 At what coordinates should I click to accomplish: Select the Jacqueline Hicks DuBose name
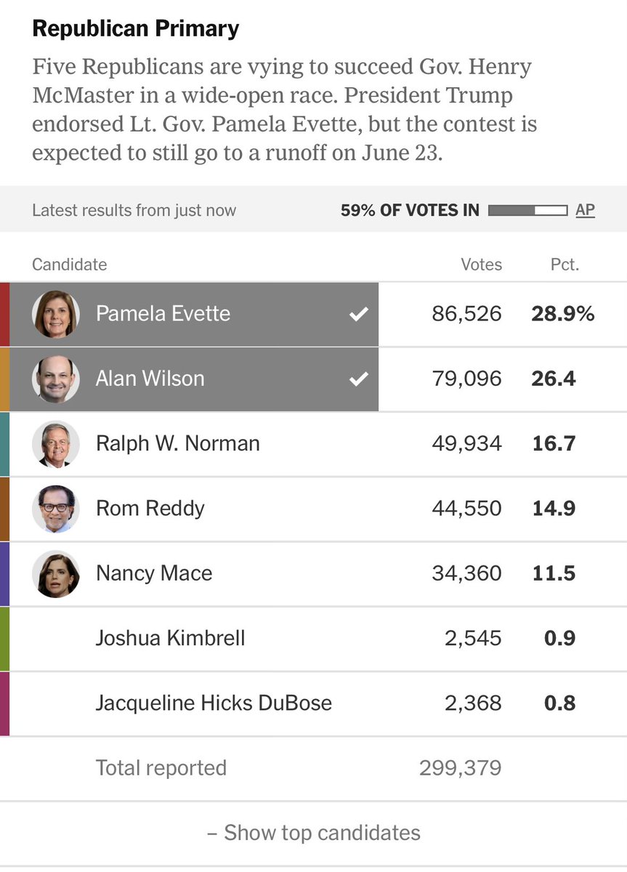tap(214, 703)
